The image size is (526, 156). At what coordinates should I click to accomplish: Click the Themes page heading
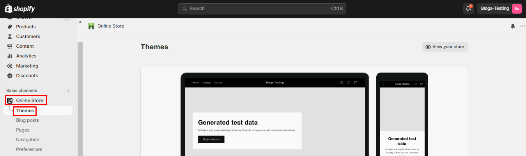click(x=154, y=47)
